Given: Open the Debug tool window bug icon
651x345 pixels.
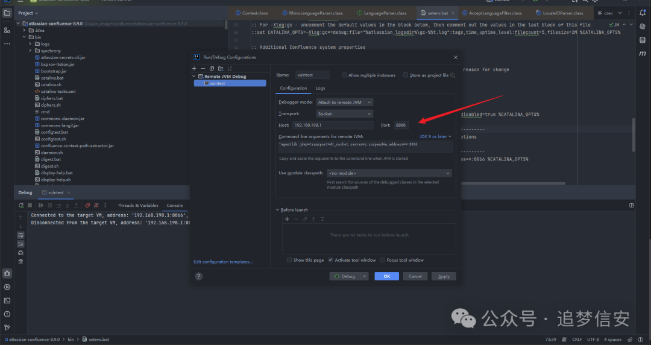Looking at the screenshot, I should 7,273.
